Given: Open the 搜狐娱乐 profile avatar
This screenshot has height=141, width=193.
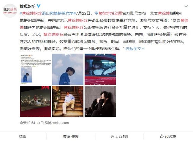Looking at the screenshot, I should pyautogui.click(x=10, y=11).
